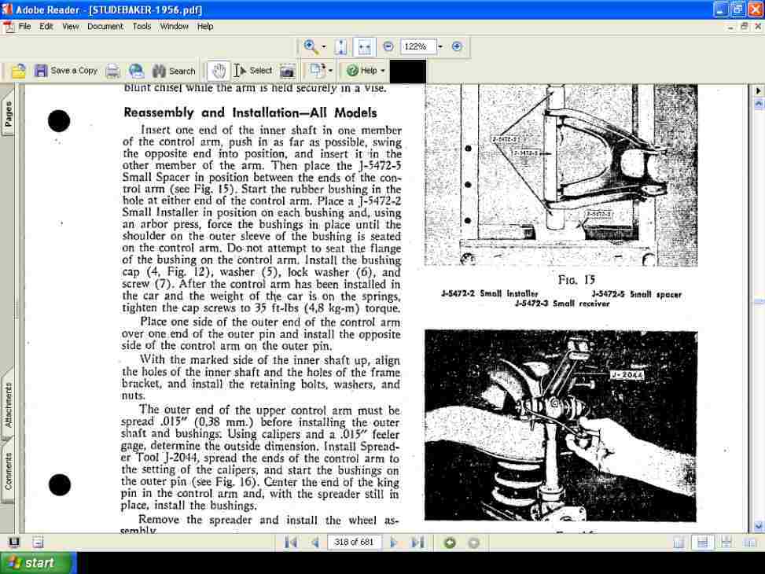This screenshot has height=574, width=765.
Task: Open the File menu
Action: tap(24, 27)
